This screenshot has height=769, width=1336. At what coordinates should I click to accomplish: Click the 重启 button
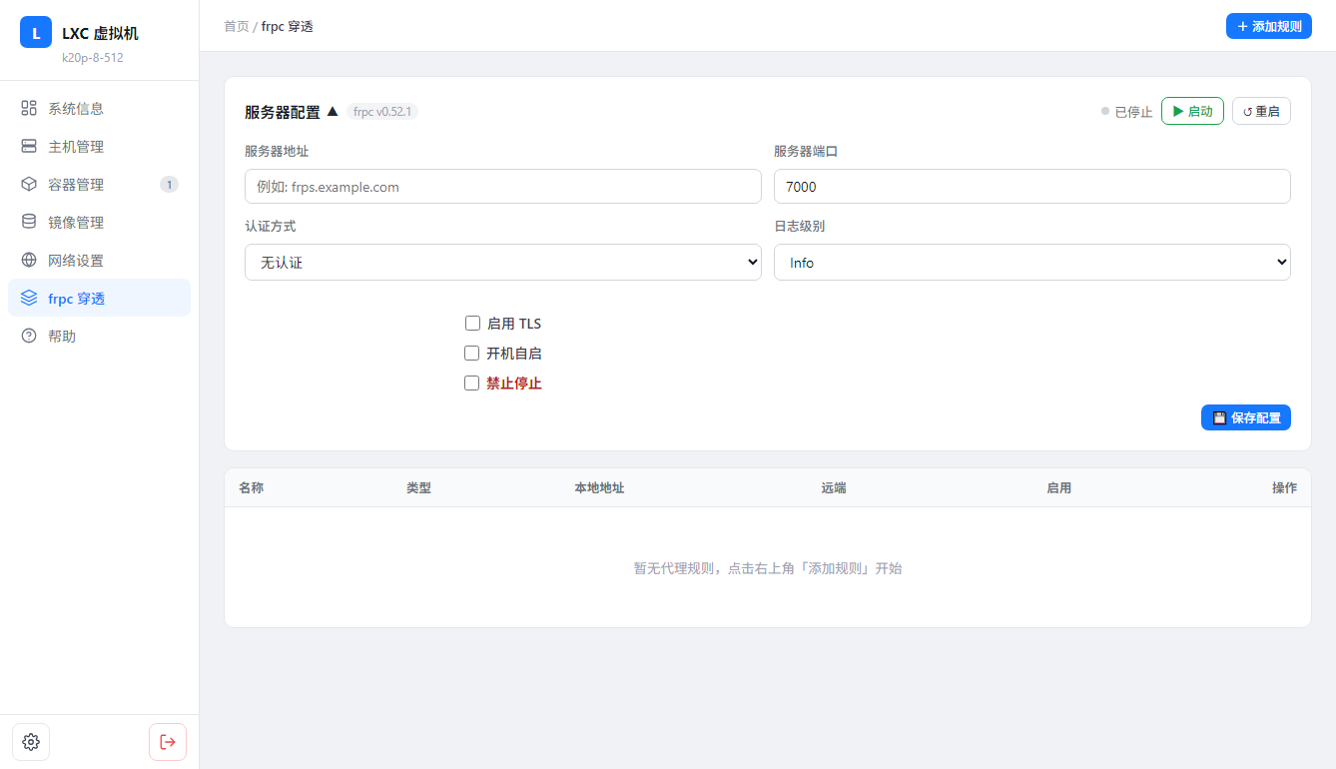pyautogui.click(x=1261, y=111)
